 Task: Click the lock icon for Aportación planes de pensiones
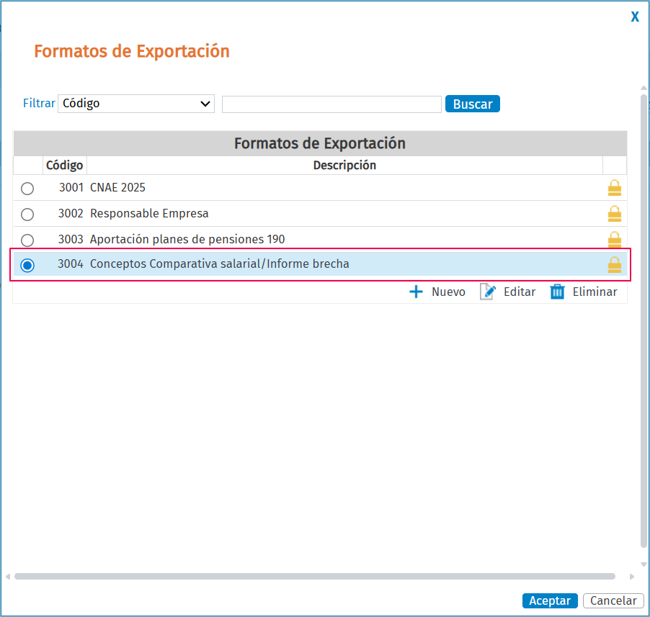(615, 239)
